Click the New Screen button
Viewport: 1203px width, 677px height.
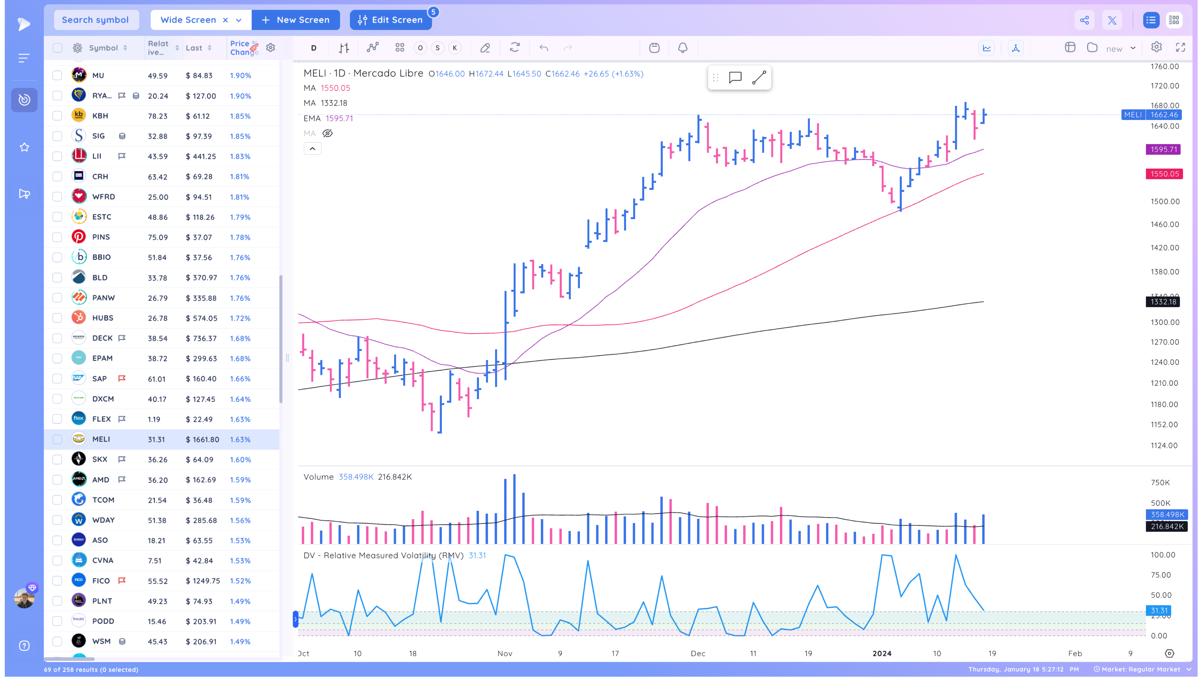coord(296,20)
